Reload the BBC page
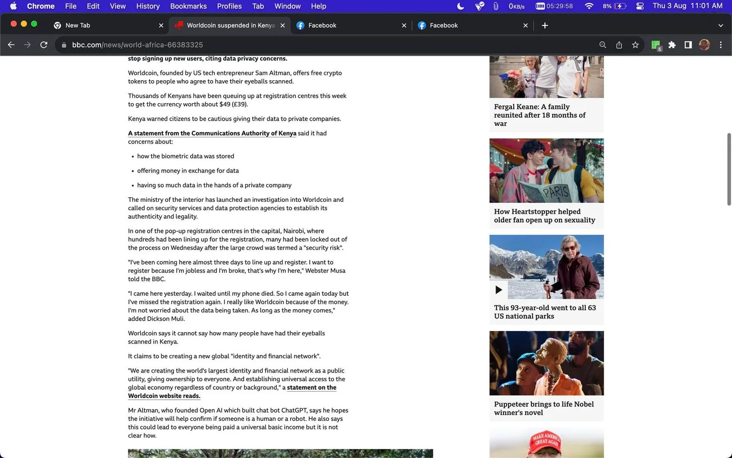 (44, 45)
